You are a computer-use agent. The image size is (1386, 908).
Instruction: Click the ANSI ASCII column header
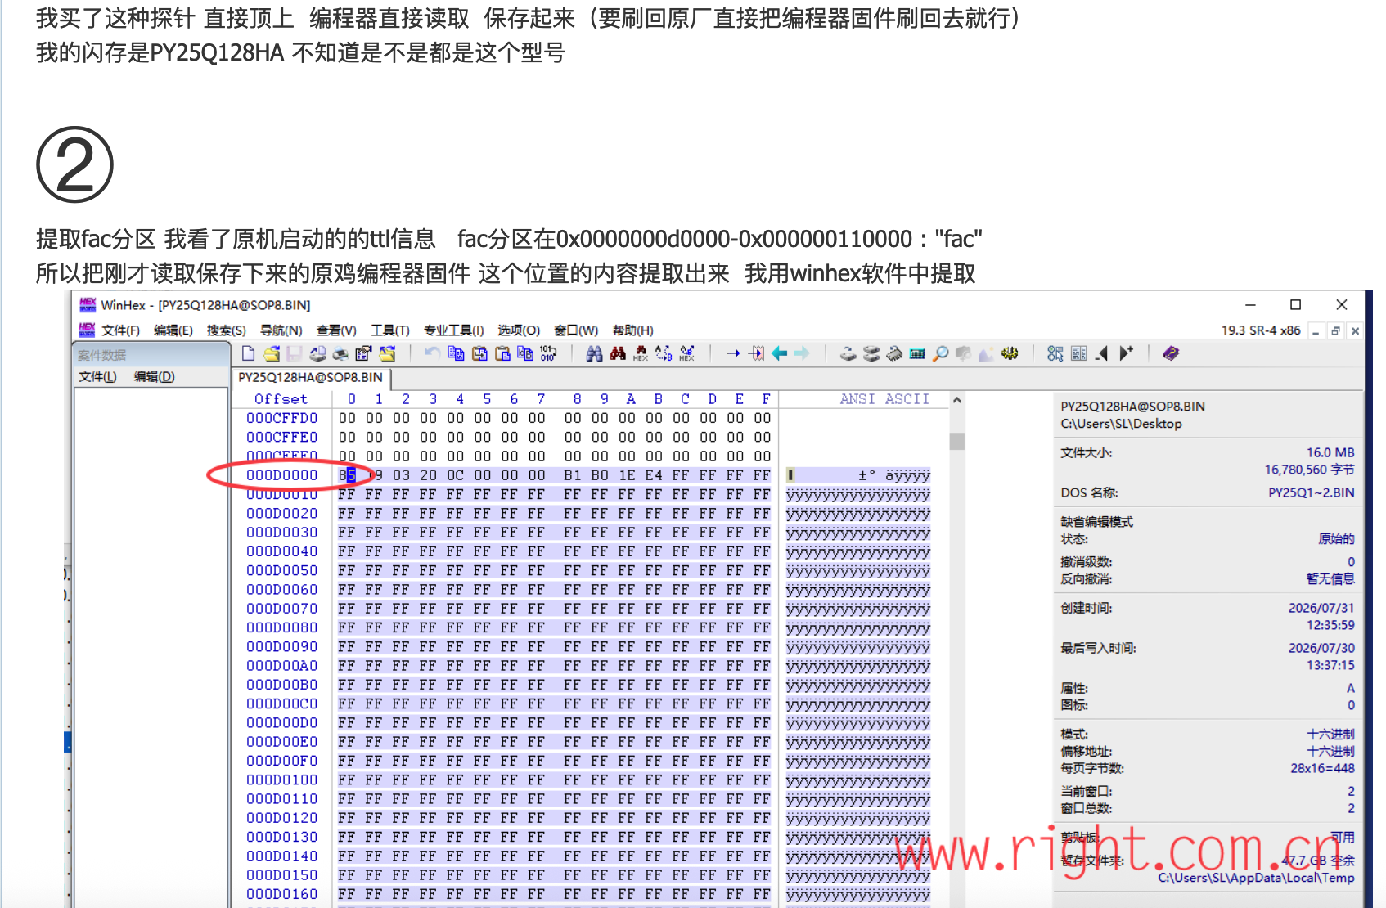click(884, 399)
